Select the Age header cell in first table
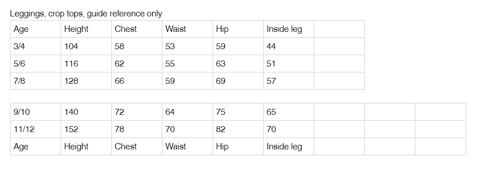 (x=36, y=29)
